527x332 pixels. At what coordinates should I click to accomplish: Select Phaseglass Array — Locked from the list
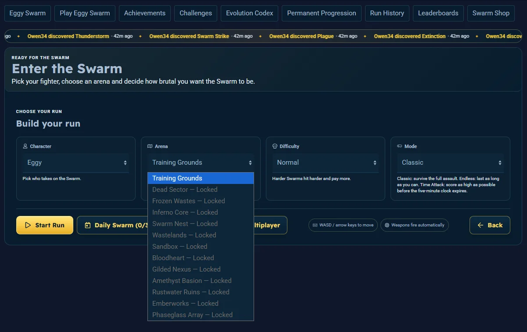click(x=201, y=315)
